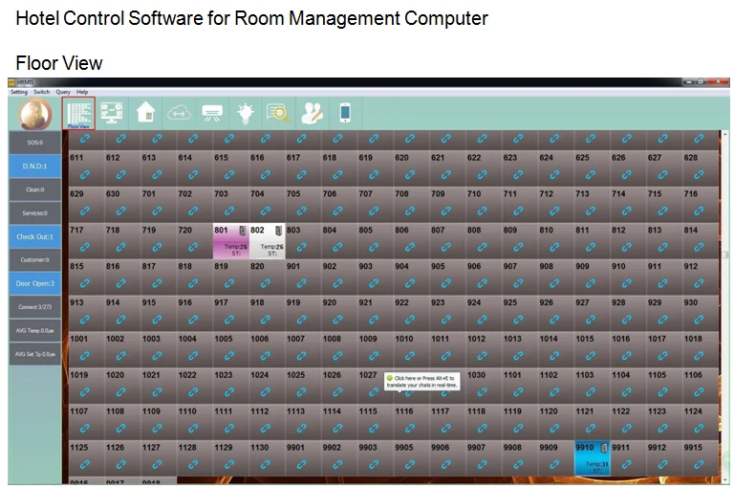Image resolution: width=734 pixels, height=488 pixels.
Task: Click the key card icon on room 802
Action: coord(278,231)
